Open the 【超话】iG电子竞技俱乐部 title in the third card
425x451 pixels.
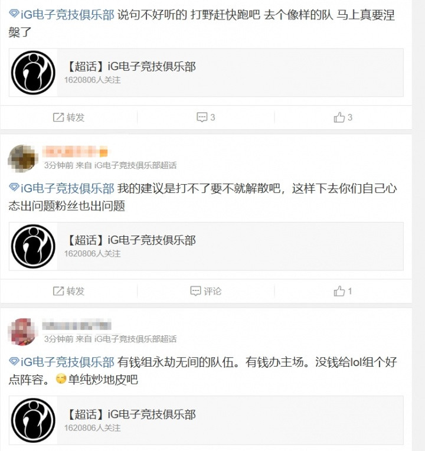pyautogui.click(x=130, y=414)
